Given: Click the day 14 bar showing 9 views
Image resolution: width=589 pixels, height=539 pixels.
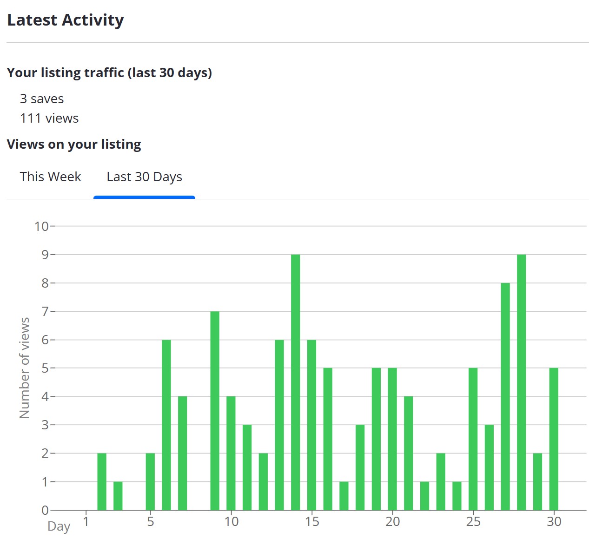Looking at the screenshot, I should click(295, 382).
